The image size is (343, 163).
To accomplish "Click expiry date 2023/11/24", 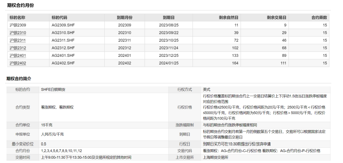I will point(169,48).
